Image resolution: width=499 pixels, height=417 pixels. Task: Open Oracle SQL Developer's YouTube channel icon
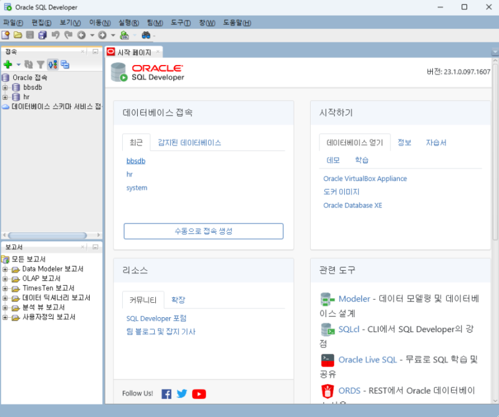click(x=198, y=394)
